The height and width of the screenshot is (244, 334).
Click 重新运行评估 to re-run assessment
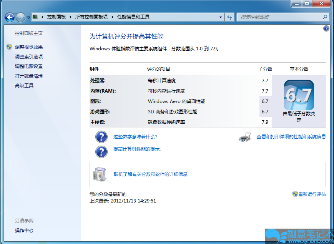point(312,194)
